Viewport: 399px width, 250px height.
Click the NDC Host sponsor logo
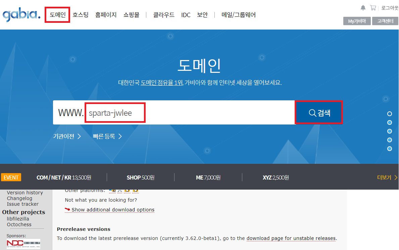click(23, 244)
